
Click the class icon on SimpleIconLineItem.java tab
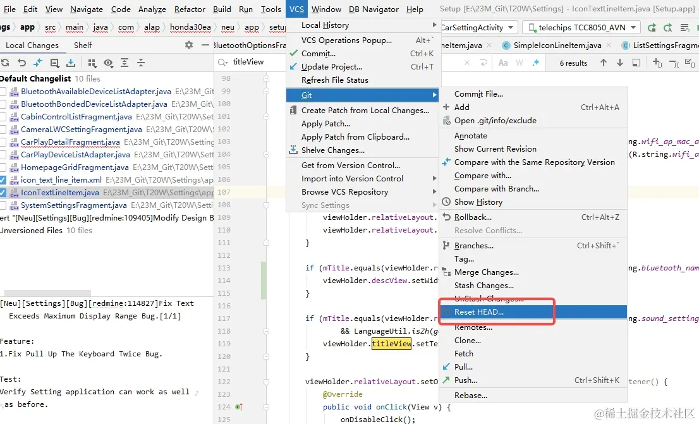(x=506, y=45)
